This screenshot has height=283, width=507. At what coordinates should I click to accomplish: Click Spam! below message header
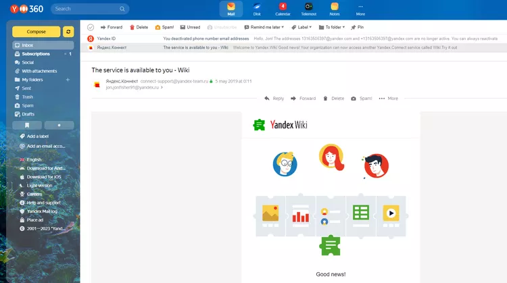pyautogui.click(x=362, y=99)
